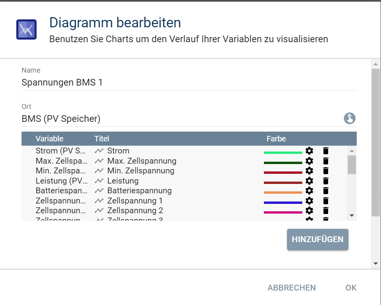Click the chart dialog logo icon
Screen dimensions: 381x305
click(x=27, y=29)
